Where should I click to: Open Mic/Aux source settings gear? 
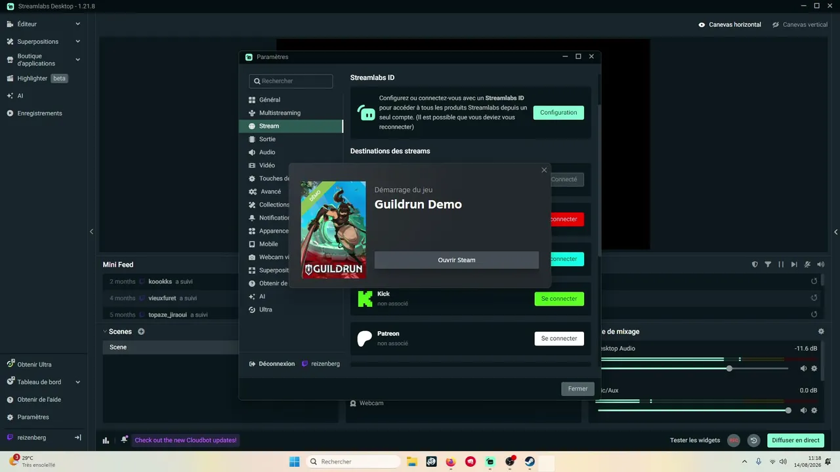pos(814,410)
